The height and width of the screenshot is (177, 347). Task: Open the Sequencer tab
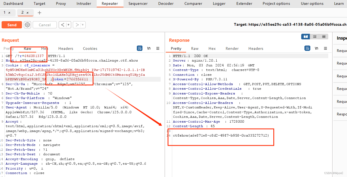click(138, 3)
